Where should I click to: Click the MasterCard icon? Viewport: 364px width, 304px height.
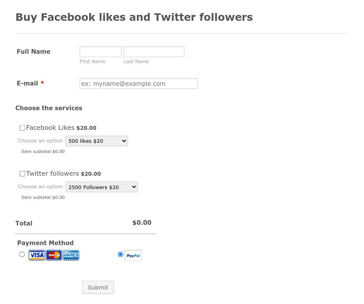(54, 255)
